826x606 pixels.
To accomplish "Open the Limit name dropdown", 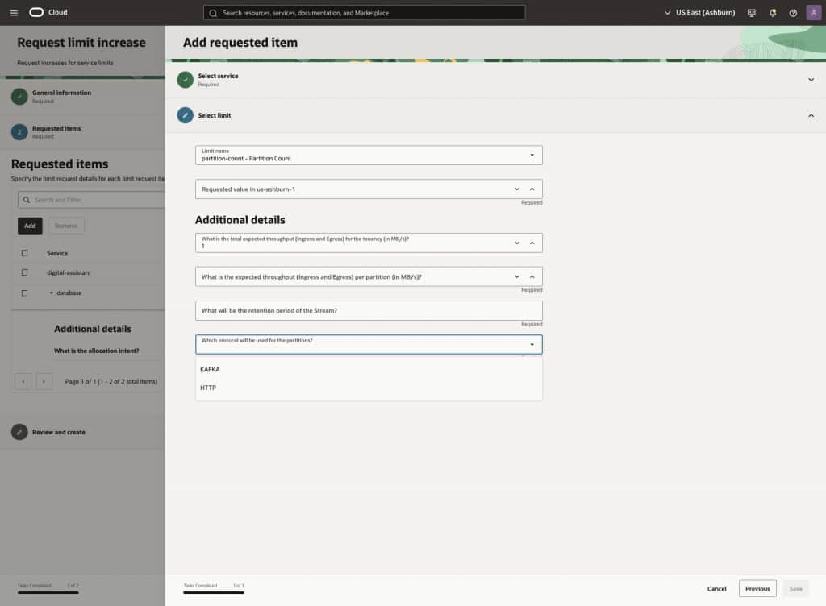I will 369,156.
